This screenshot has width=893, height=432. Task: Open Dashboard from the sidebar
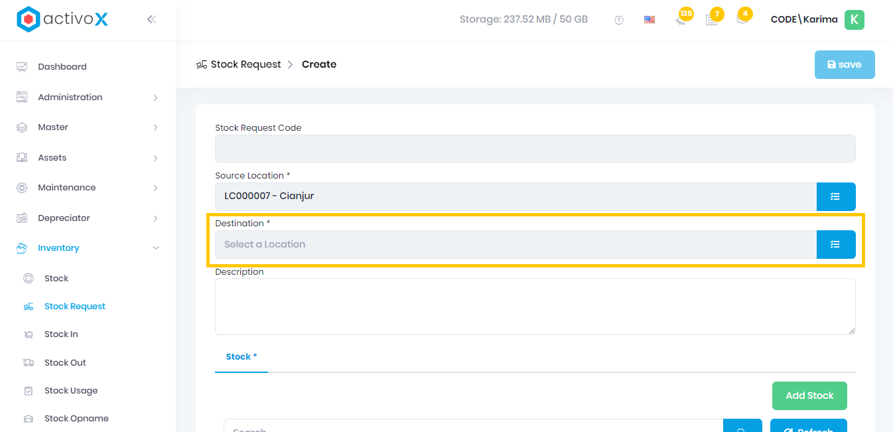pos(62,67)
